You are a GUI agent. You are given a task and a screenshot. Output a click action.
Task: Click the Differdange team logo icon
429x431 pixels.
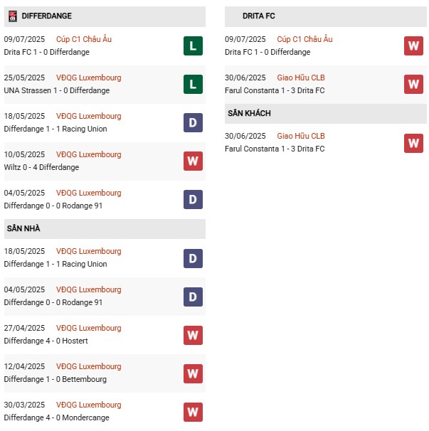(x=12, y=16)
